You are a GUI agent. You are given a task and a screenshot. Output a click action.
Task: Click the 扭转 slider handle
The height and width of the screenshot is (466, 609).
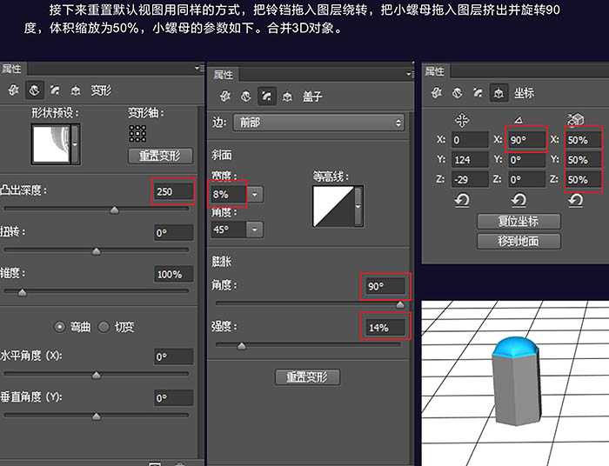(x=97, y=251)
